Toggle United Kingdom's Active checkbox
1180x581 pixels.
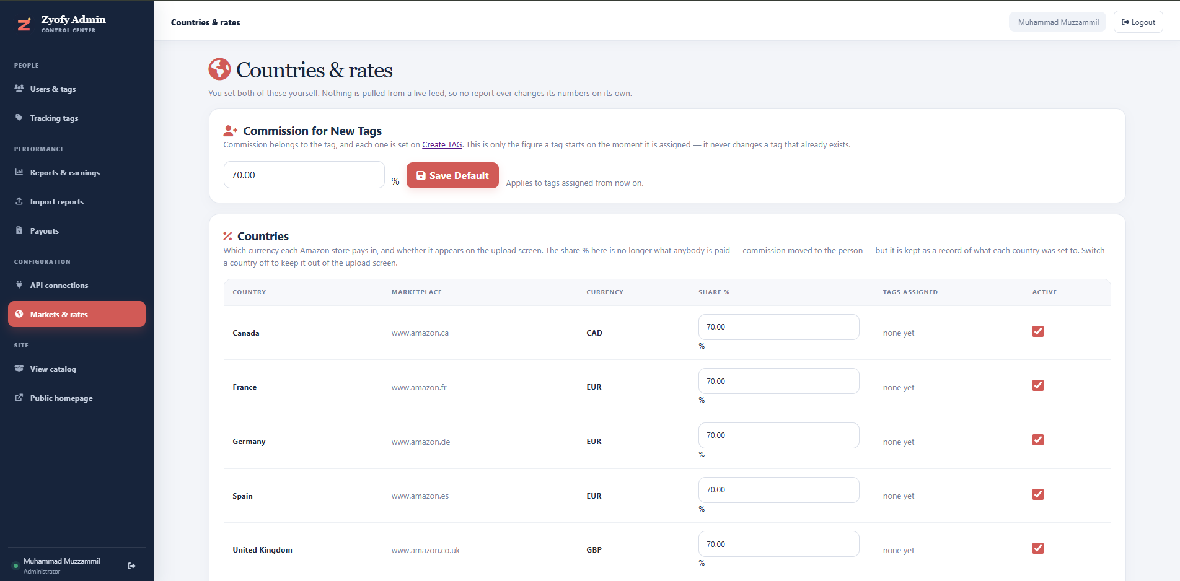(1038, 548)
